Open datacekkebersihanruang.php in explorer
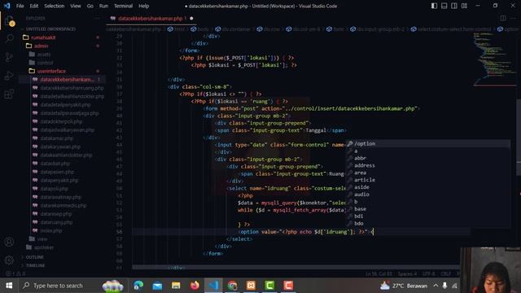The image size is (521, 293). coord(72,88)
